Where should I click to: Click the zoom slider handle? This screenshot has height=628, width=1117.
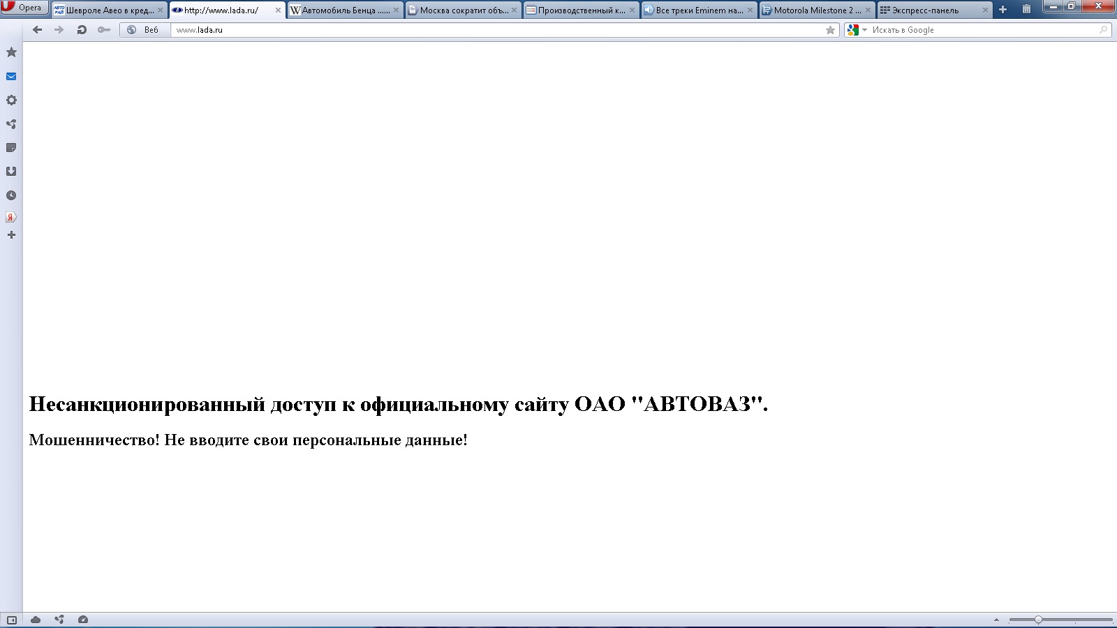point(1038,620)
